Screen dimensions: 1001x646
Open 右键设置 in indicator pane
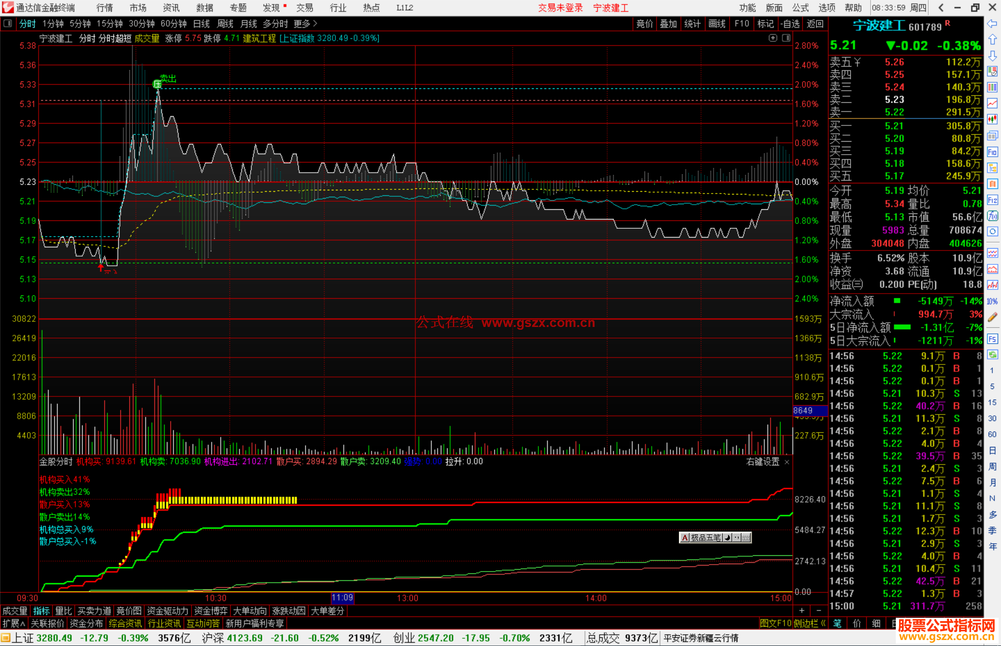(763, 462)
